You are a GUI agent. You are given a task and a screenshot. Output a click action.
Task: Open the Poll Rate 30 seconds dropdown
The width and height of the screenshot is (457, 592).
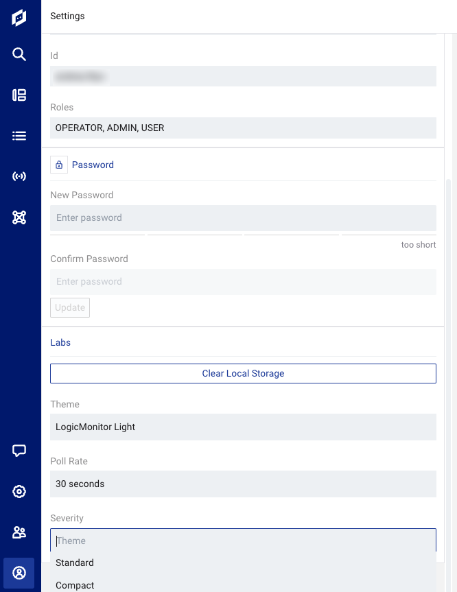tap(243, 484)
